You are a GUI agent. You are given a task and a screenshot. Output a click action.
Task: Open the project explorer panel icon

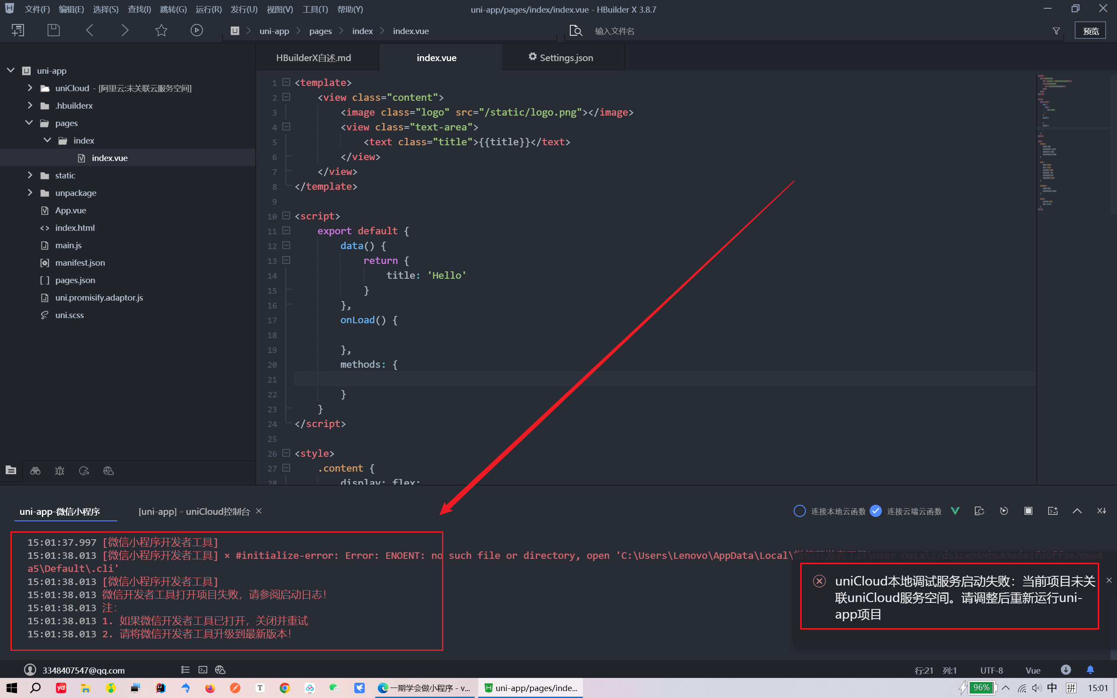(x=11, y=470)
